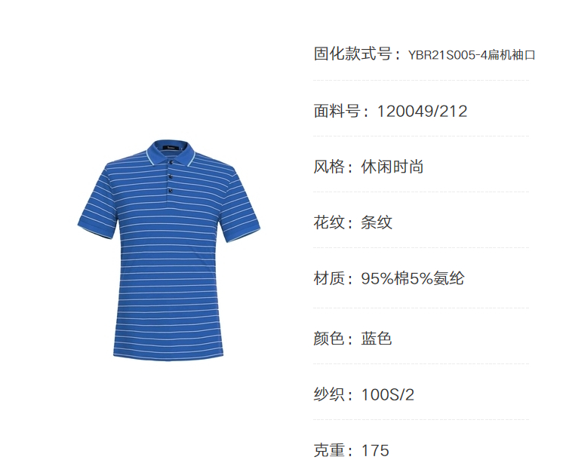Click the 材质 label
Viewport: 566px width, 466px height.
click(329, 278)
